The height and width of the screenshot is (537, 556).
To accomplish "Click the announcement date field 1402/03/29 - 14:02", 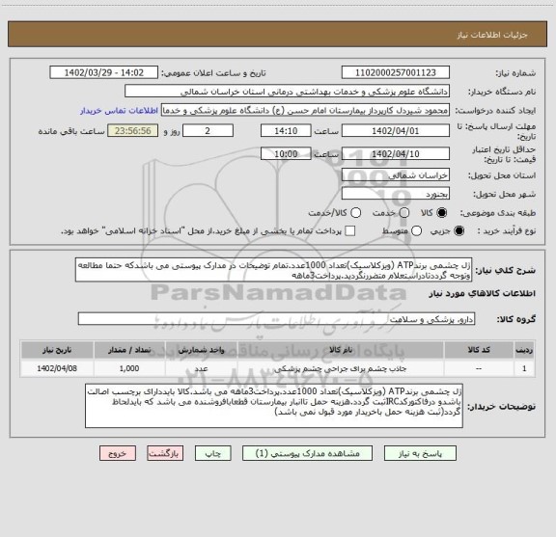I will 104,72.
